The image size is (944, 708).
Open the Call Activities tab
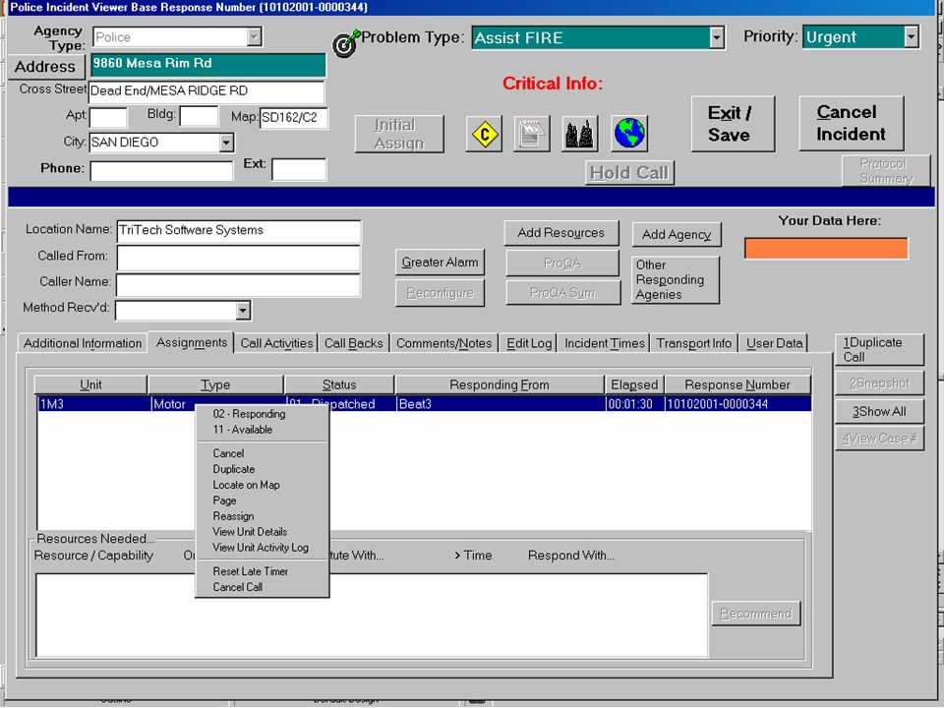pos(276,343)
